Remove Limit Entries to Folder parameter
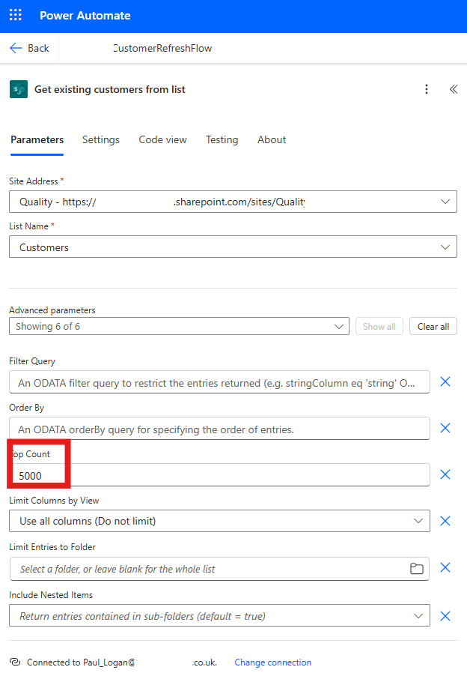467x676 pixels. tap(445, 567)
